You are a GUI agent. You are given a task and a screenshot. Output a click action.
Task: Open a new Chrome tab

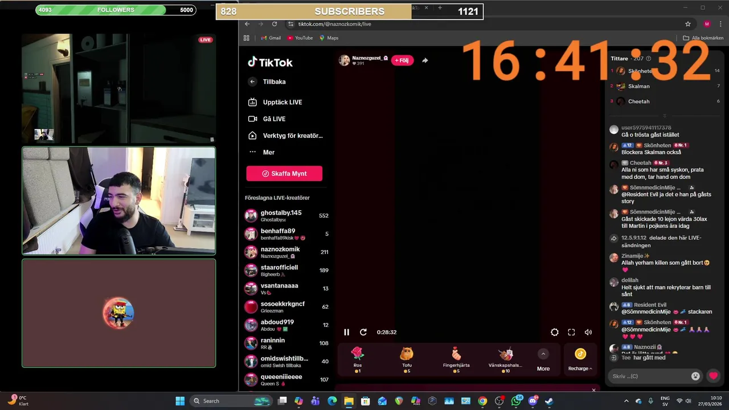coord(440,8)
